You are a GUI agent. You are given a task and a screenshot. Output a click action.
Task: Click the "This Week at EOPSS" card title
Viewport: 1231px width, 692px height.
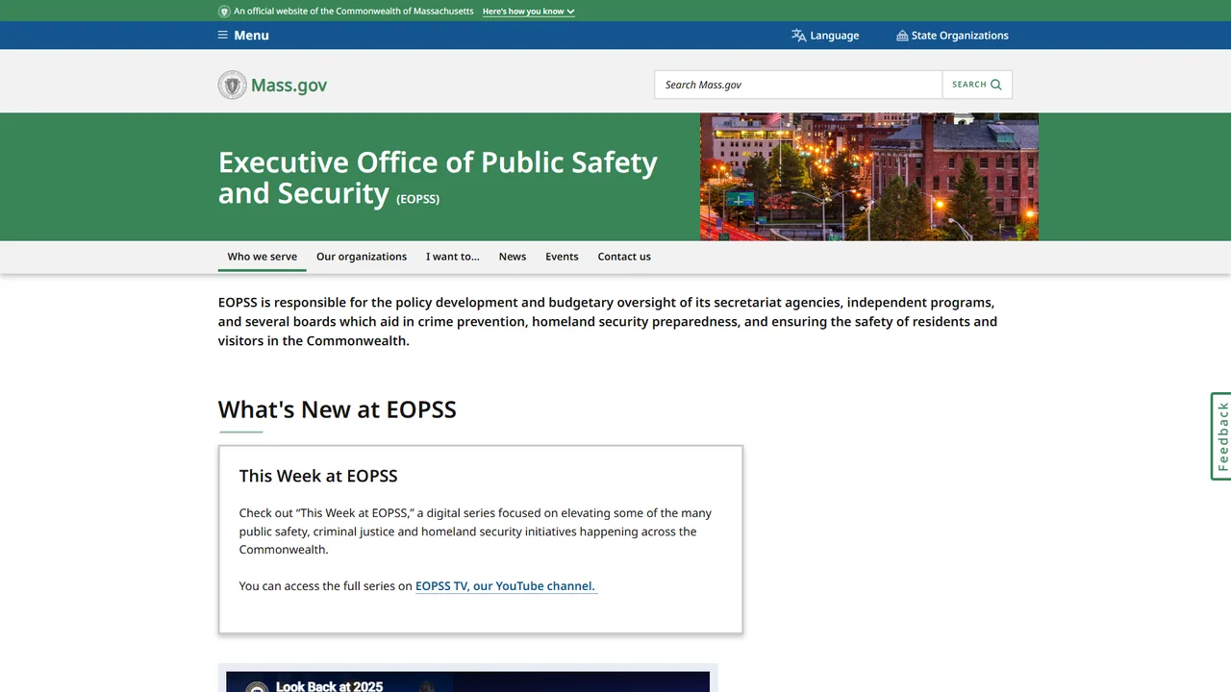(x=318, y=476)
